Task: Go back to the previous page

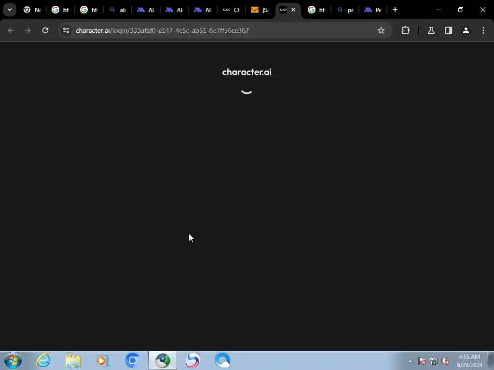Action: (11, 30)
